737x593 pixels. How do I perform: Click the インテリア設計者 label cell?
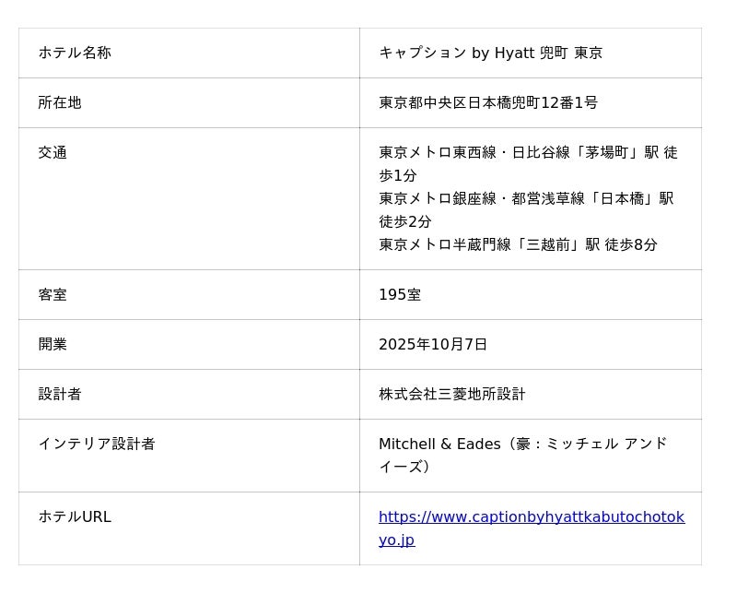(x=97, y=445)
